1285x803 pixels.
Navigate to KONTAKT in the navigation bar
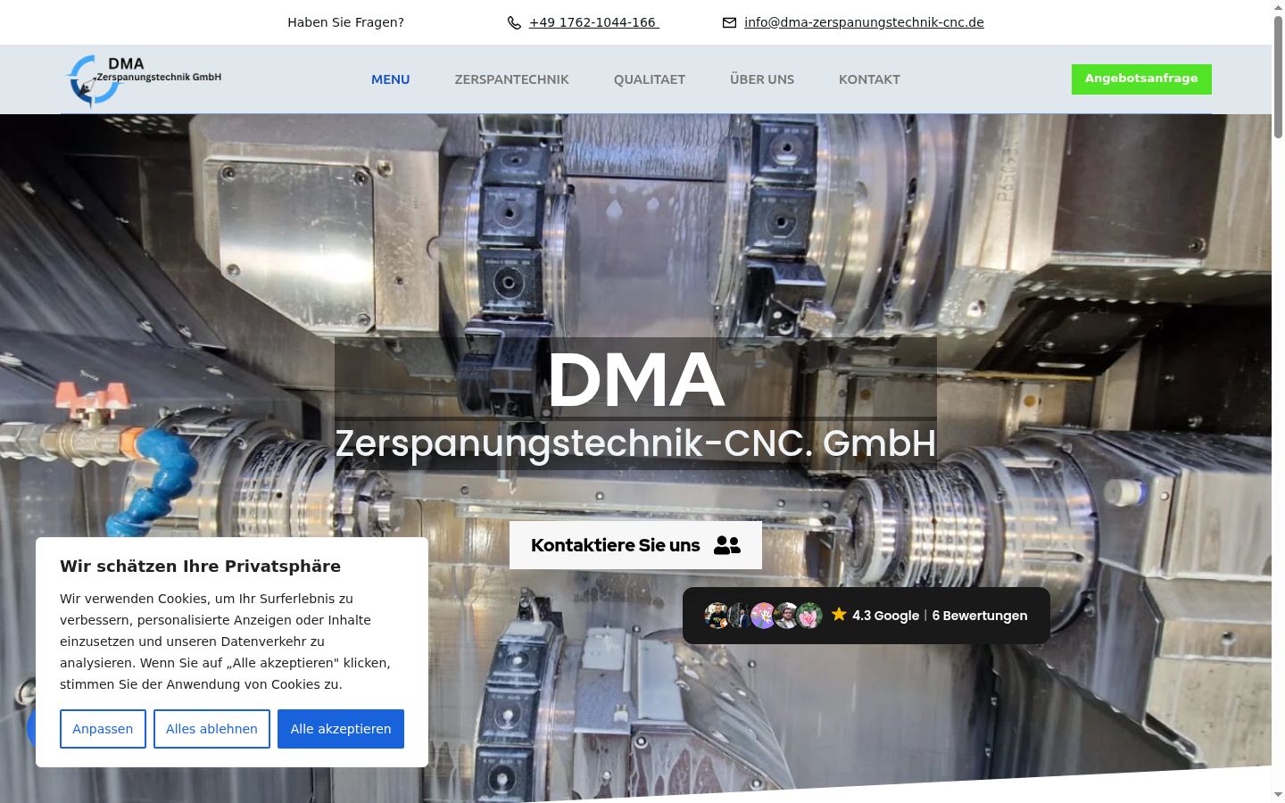(869, 79)
